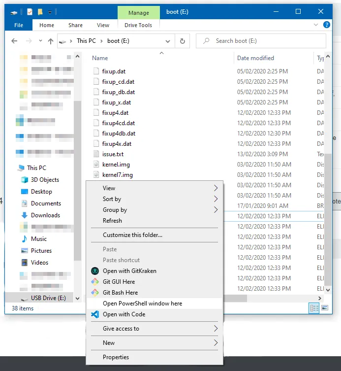Open the Drive Tools tab
This screenshot has height=371, width=341.
coord(138,25)
